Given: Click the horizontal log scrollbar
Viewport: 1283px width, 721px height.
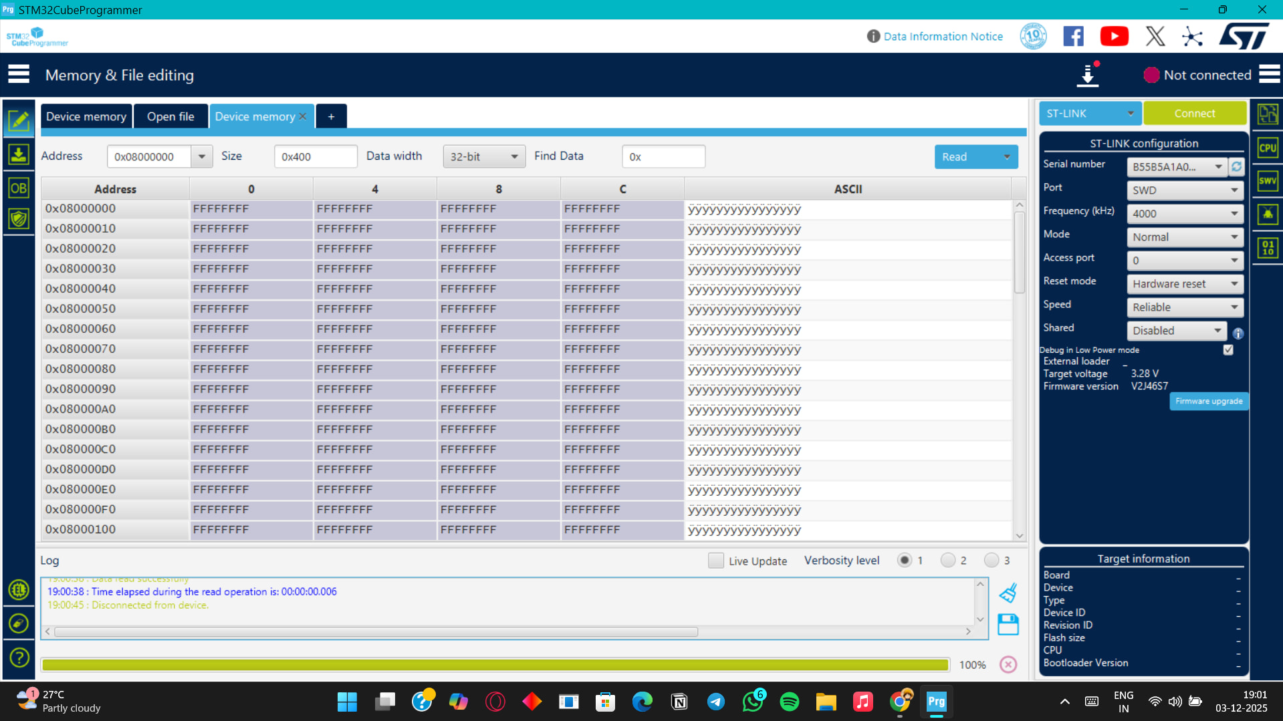Looking at the screenshot, I should [376, 631].
